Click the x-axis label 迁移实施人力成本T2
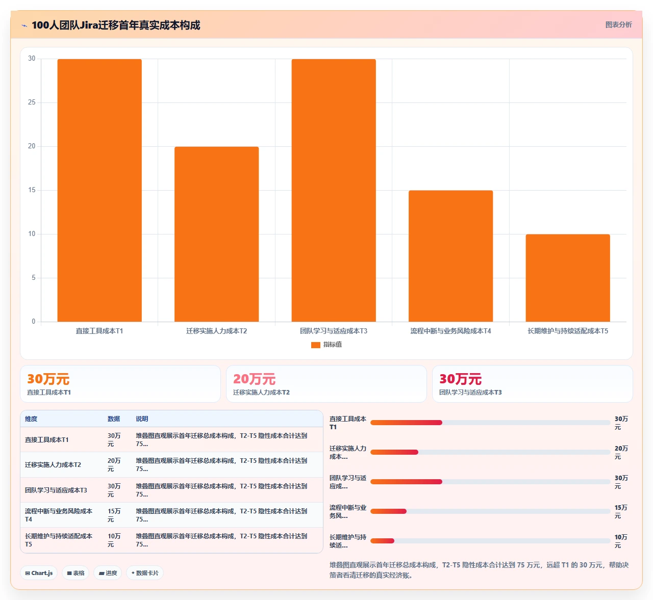Screen dimensions: 653x600 [x=217, y=331]
